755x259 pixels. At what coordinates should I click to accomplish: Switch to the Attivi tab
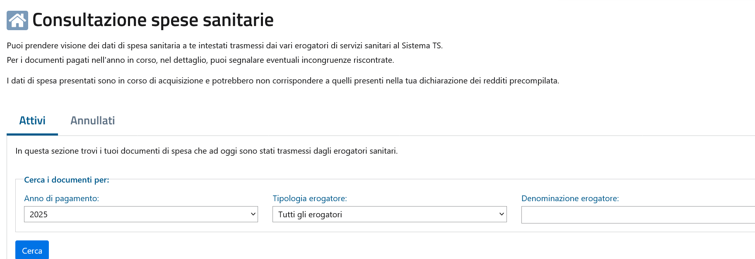click(x=32, y=121)
